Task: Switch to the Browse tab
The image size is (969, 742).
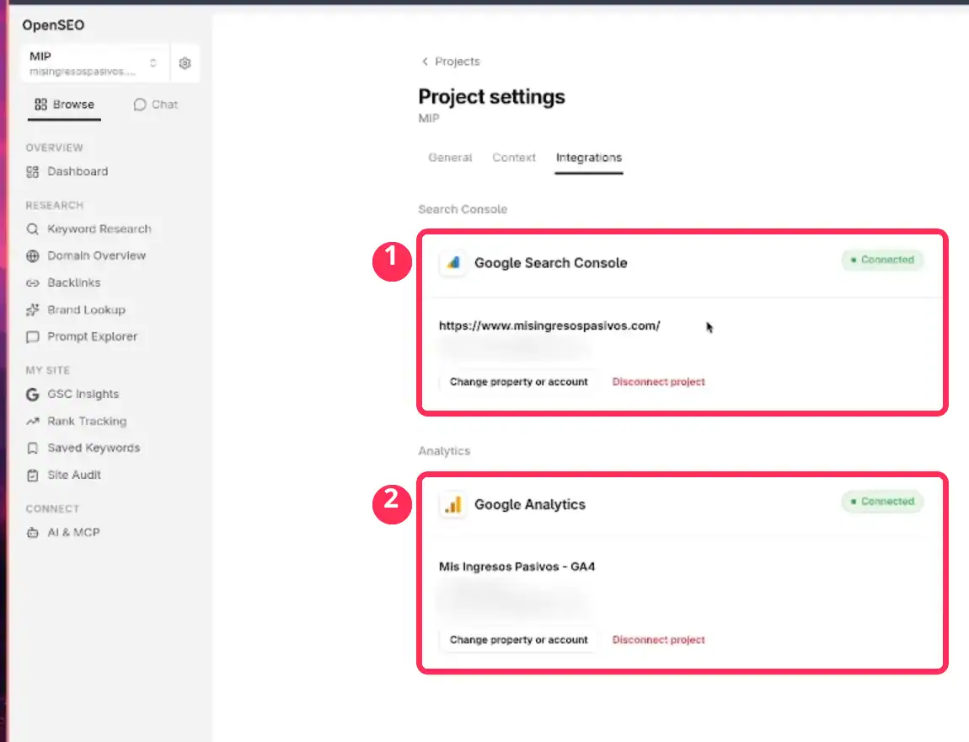Action: (64, 105)
